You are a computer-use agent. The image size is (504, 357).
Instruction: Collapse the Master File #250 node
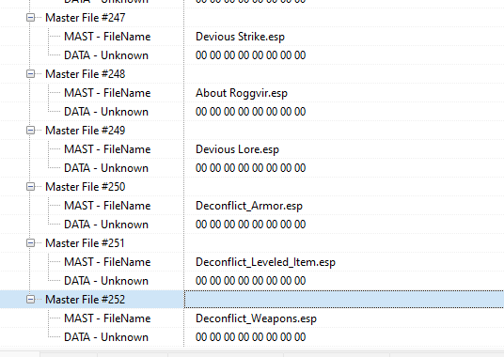[x=30, y=187]
